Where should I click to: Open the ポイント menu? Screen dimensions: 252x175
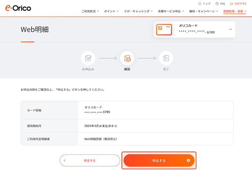(111, 11)
